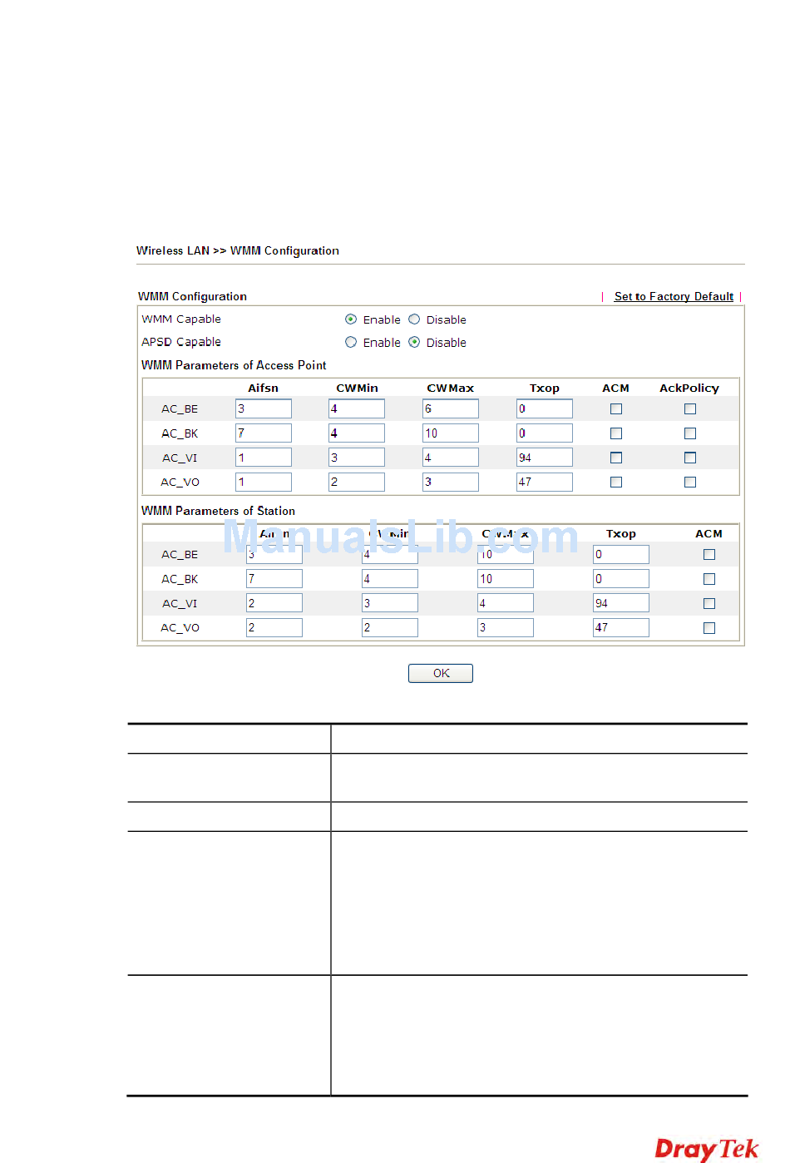This screenshot has width=790, height=1163.
Task: Edit Station Aifsn value for AC_VO
Action: (x=274, y=628)
